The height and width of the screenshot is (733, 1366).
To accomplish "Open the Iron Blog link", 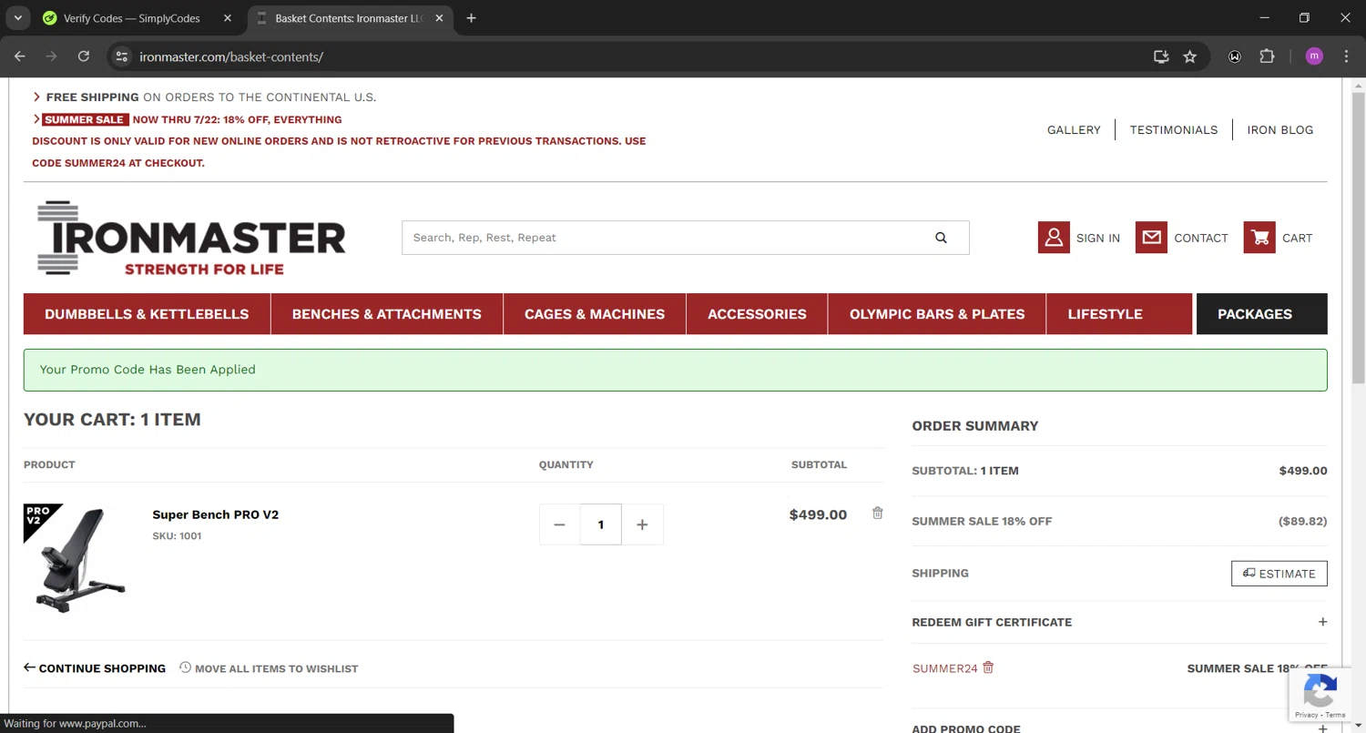I will coord(1280,130).
